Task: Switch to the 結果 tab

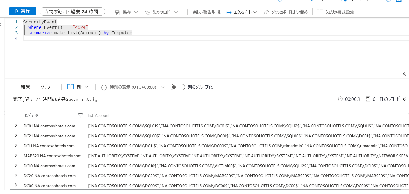Action: [x=26, y=87]
